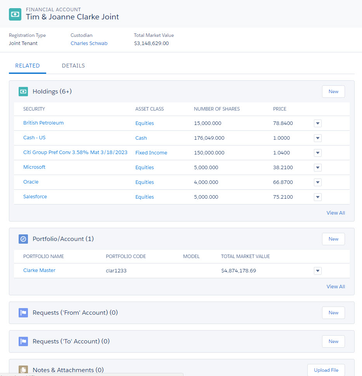Click the Requests 'From' Account flag icon

(x=23, y=313)
